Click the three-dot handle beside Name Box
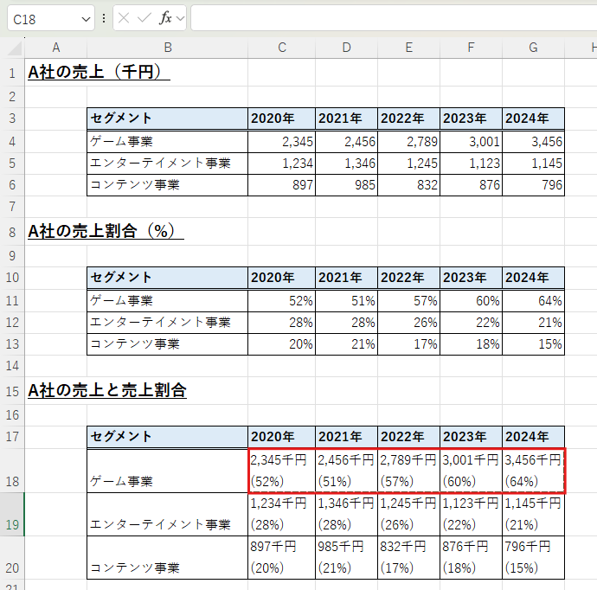Viewport: 597px width, 590px height. click(105, 18)
